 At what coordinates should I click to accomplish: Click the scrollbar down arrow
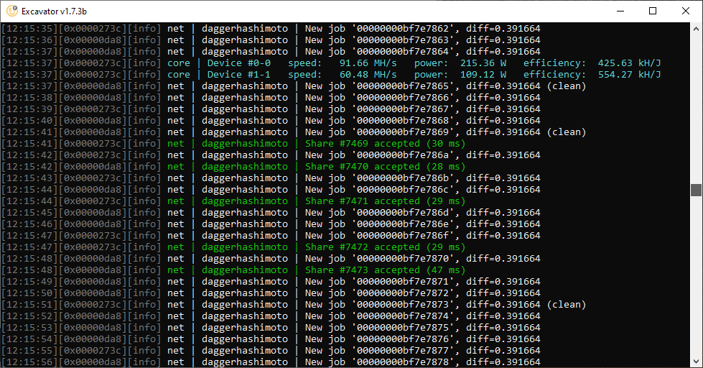pos(695,362)
